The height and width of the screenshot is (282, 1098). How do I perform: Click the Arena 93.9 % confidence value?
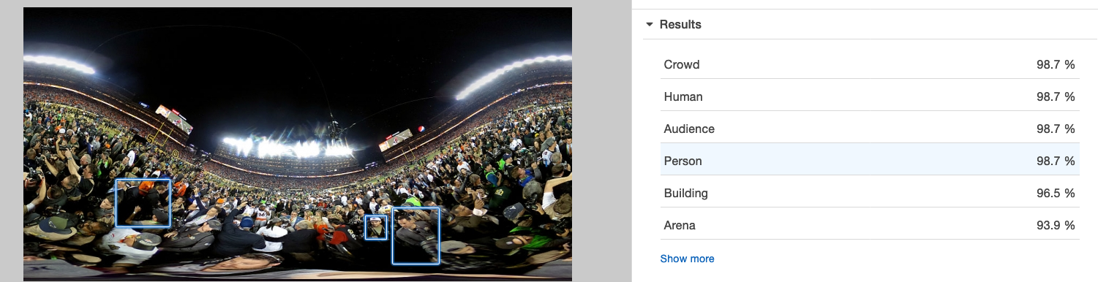pyautogui.click(x=1056, y=225)
